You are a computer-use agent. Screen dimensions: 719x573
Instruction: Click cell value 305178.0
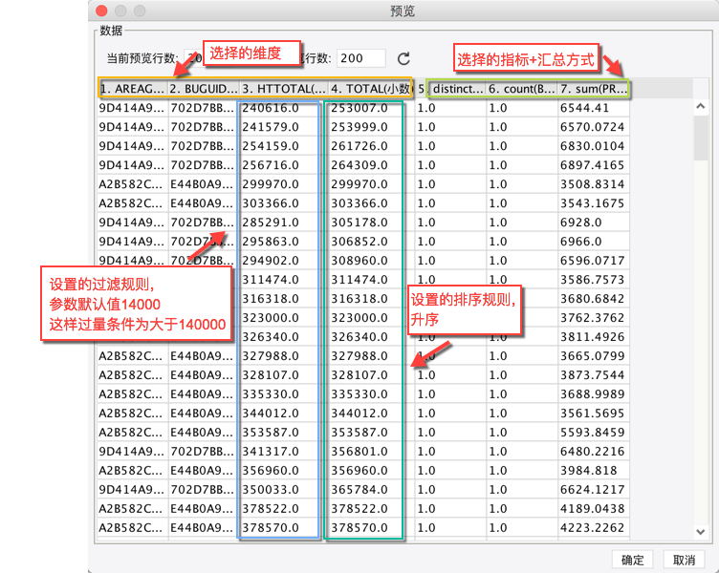[x=359, y=223]
